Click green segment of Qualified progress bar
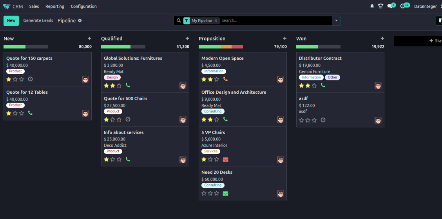The image size is (442, 219). coord(116,46)
